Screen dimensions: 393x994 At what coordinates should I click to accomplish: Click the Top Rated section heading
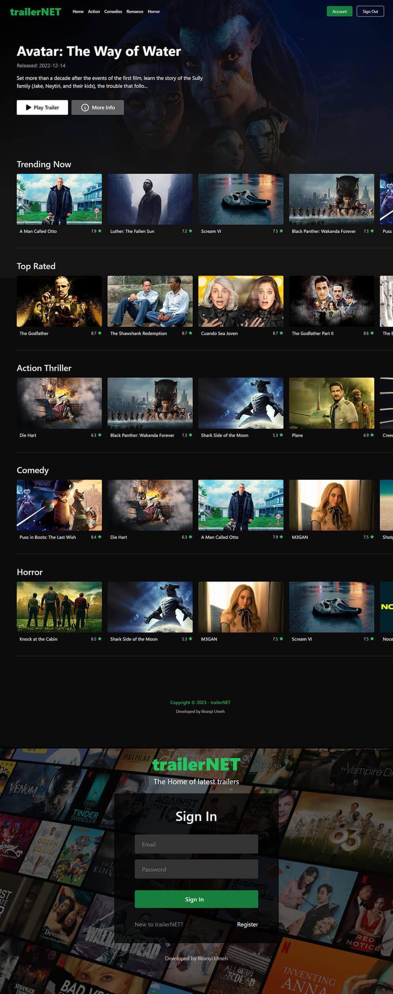coord(36,266)
